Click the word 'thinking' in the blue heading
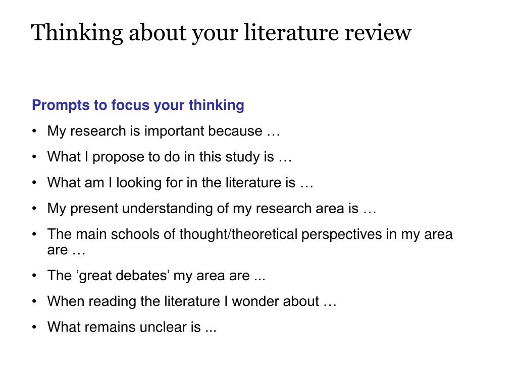 (216, 105)
